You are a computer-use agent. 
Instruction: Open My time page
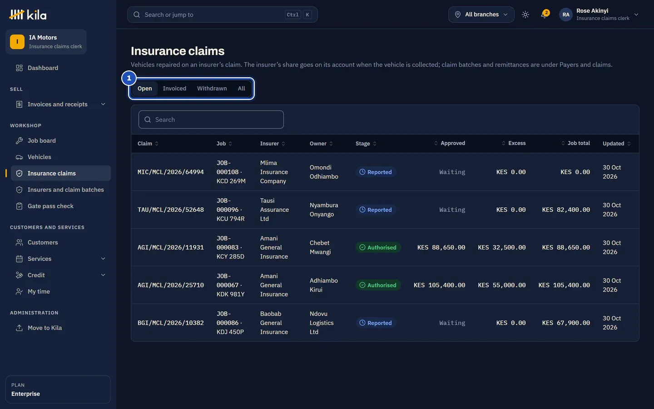(61, 291)
